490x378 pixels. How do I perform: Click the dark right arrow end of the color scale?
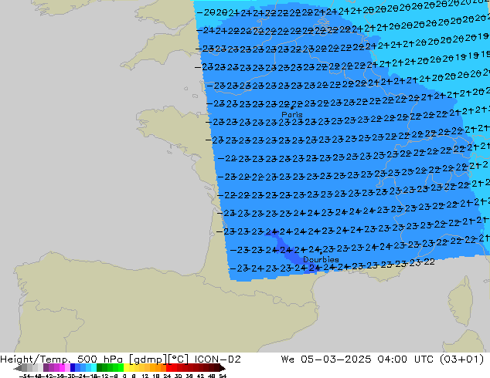[x=223, y=368]
